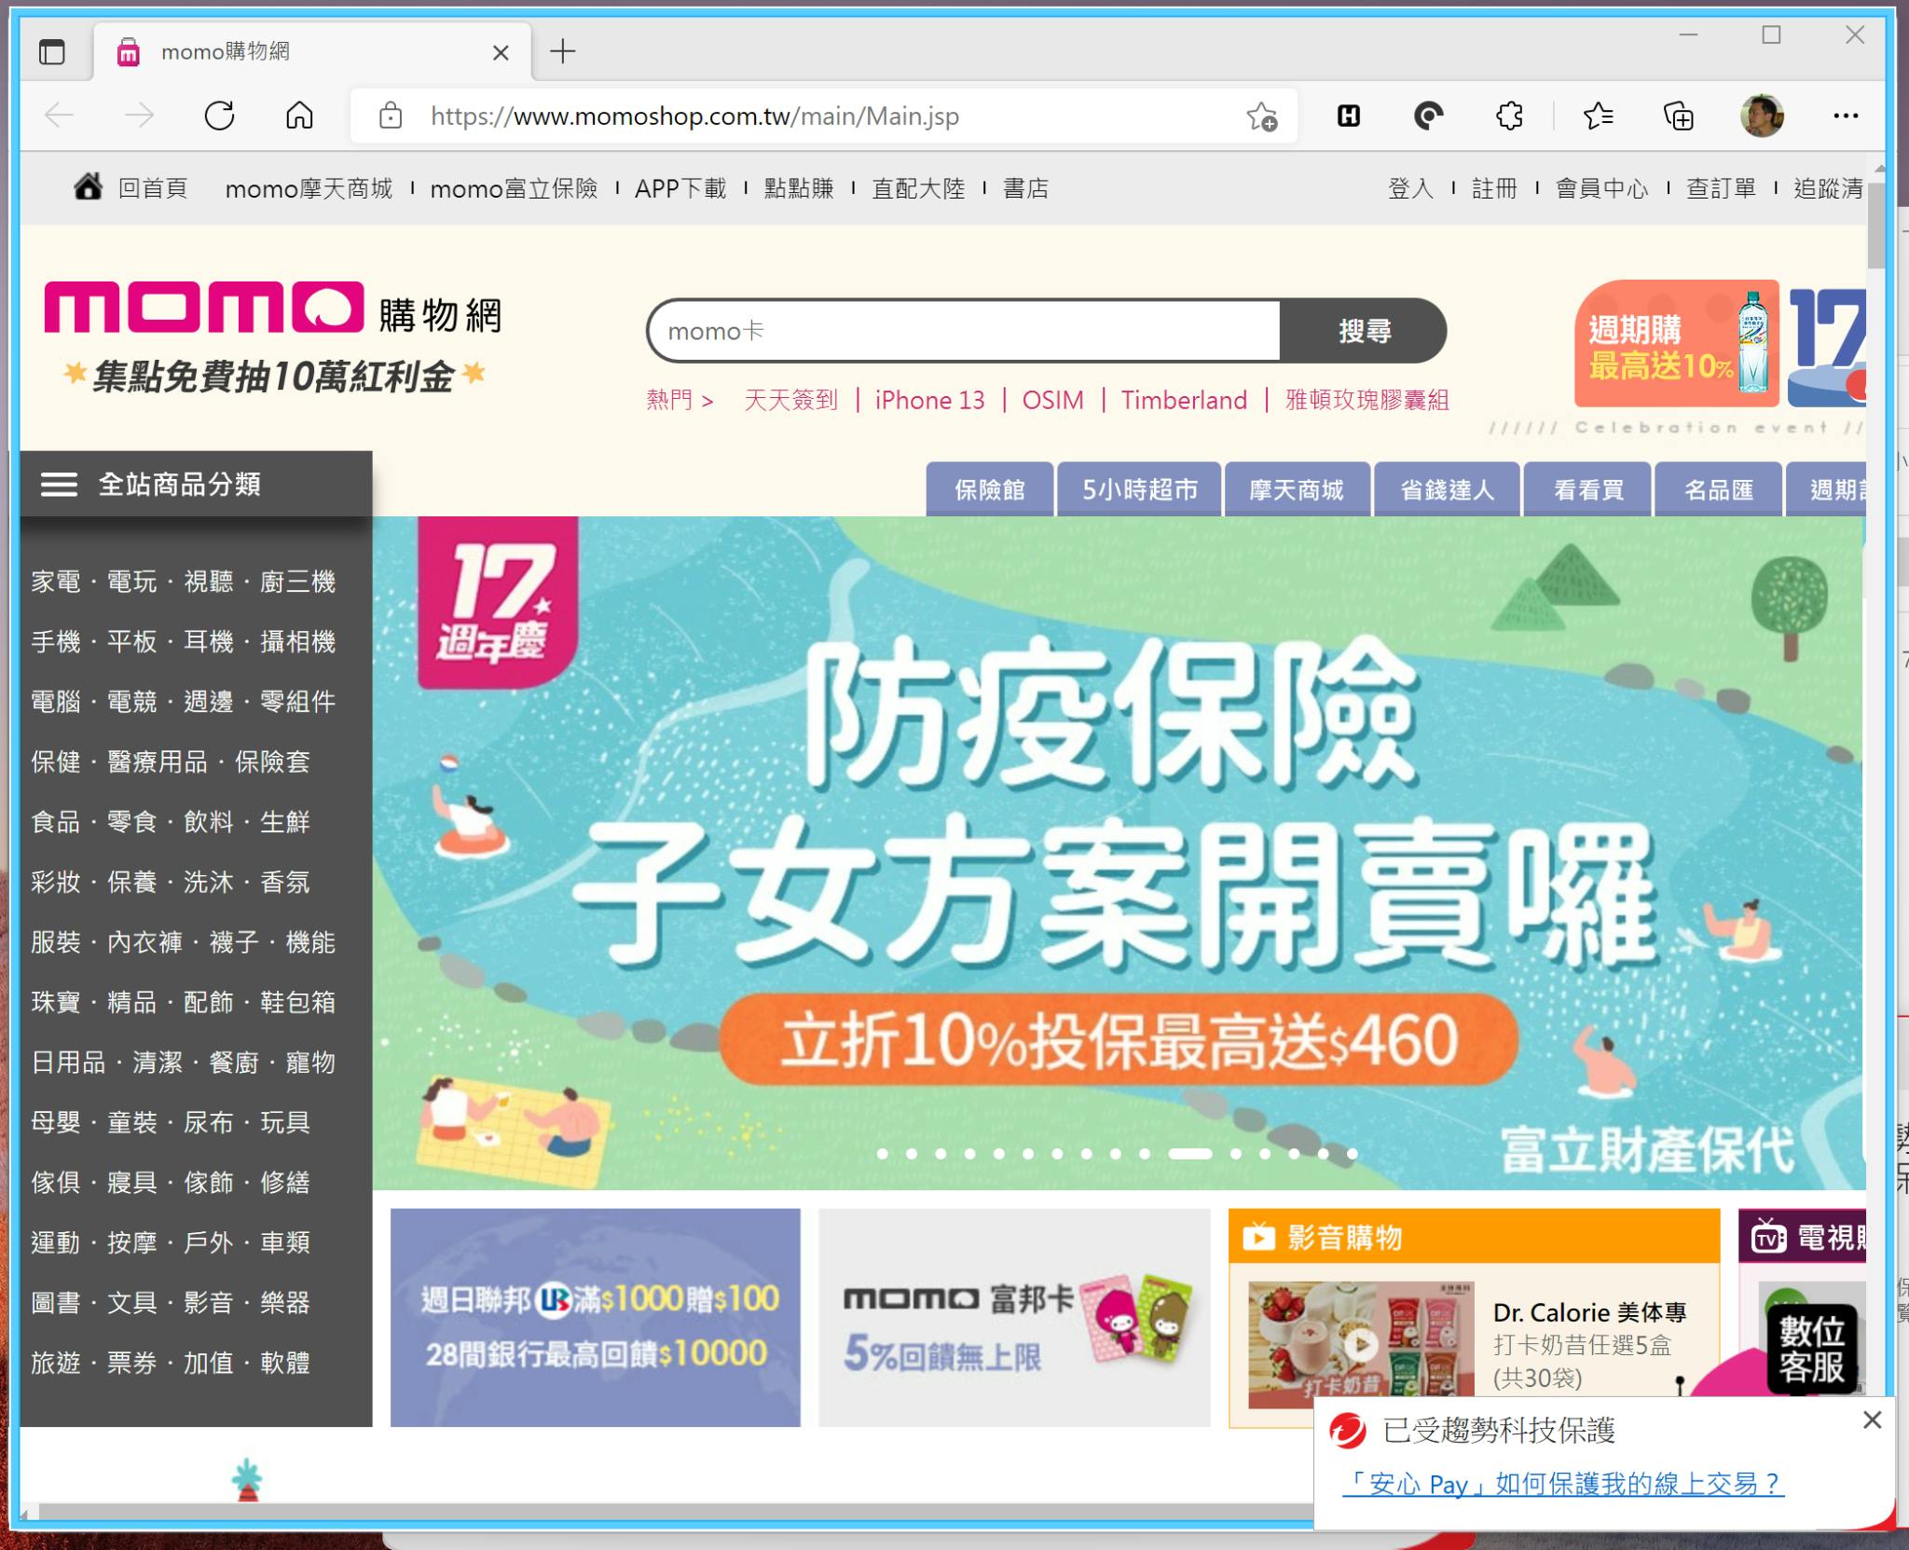The image size is (1909, 1550).
Task: Click the iPhone 13 hot keyword
Action: [x=929, y=400]
